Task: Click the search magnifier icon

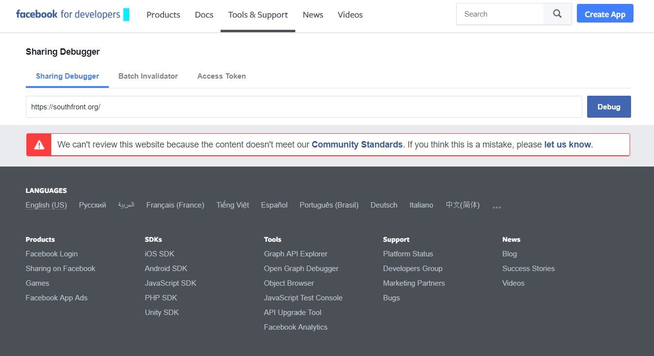Action: pyautogui.click(x=557, y=14)
